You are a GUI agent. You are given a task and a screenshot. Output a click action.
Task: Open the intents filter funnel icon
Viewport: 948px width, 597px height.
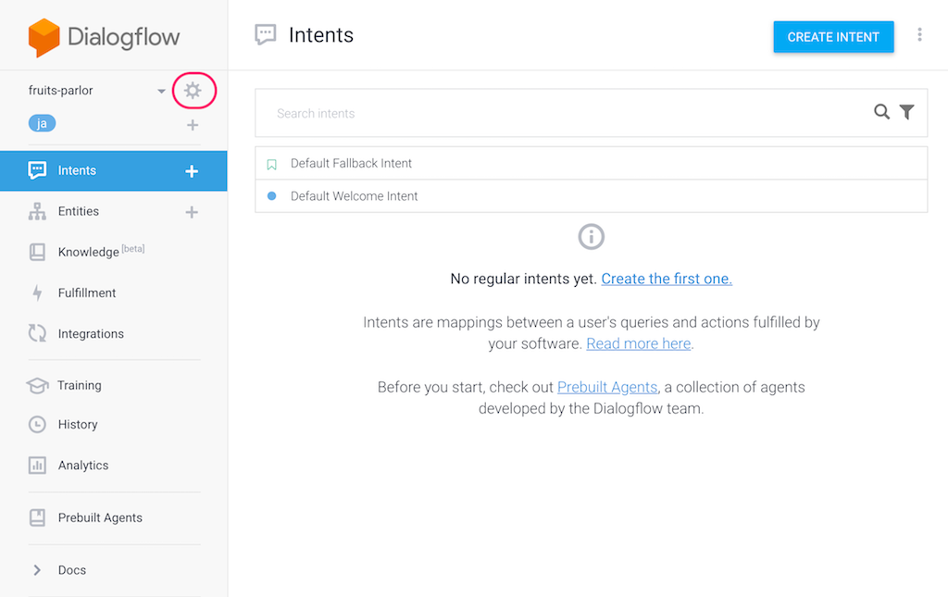906,112
